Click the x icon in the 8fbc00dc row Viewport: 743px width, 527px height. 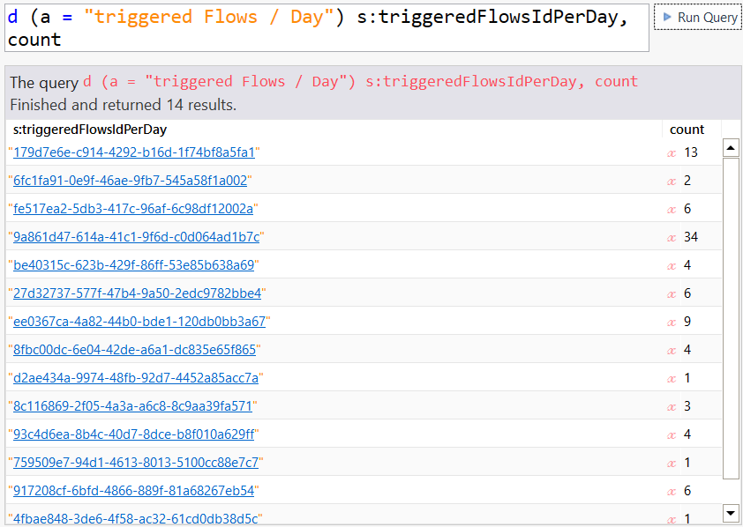pyautogui.click(x=672, y=350)
